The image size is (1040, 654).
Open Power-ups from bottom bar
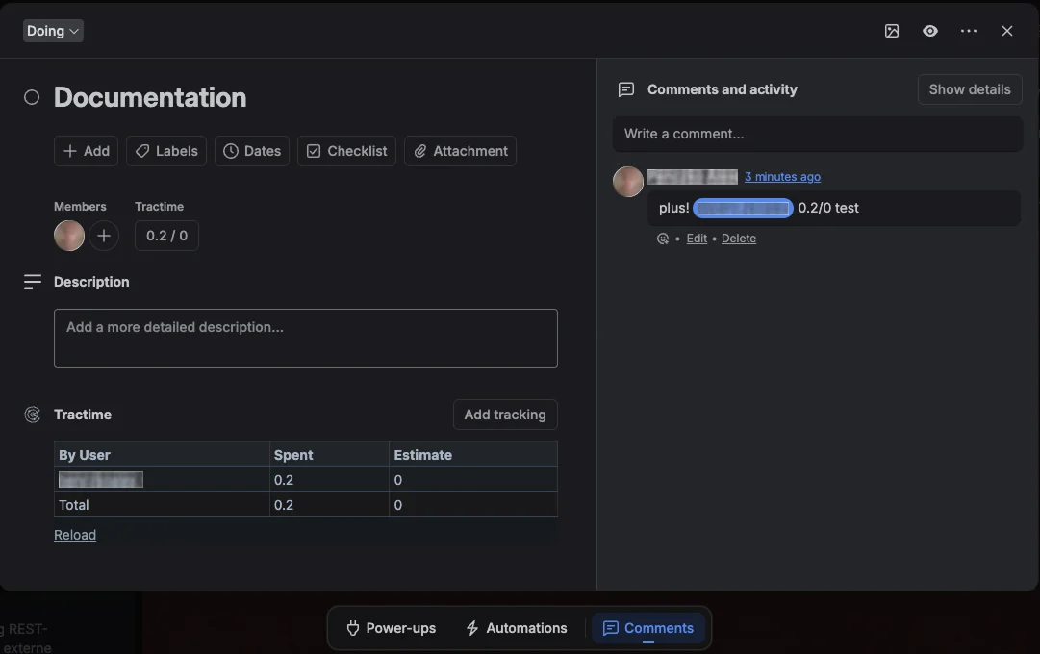coord(392,628)
